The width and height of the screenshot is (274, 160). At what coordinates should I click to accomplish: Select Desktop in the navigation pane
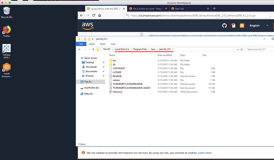tap(90, 62)
